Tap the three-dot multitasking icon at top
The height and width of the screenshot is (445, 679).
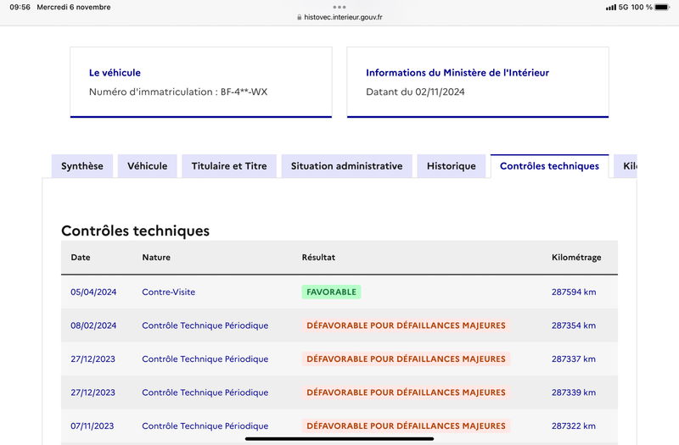pyautogui.click(x=339, y=7)
